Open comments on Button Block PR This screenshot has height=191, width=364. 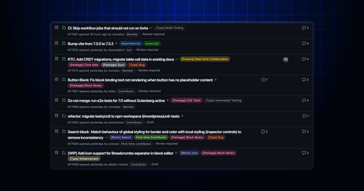(305, 80)
